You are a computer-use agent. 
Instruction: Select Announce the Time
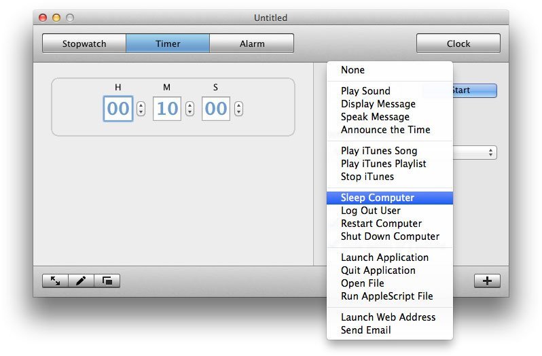[x=390, y=130]
